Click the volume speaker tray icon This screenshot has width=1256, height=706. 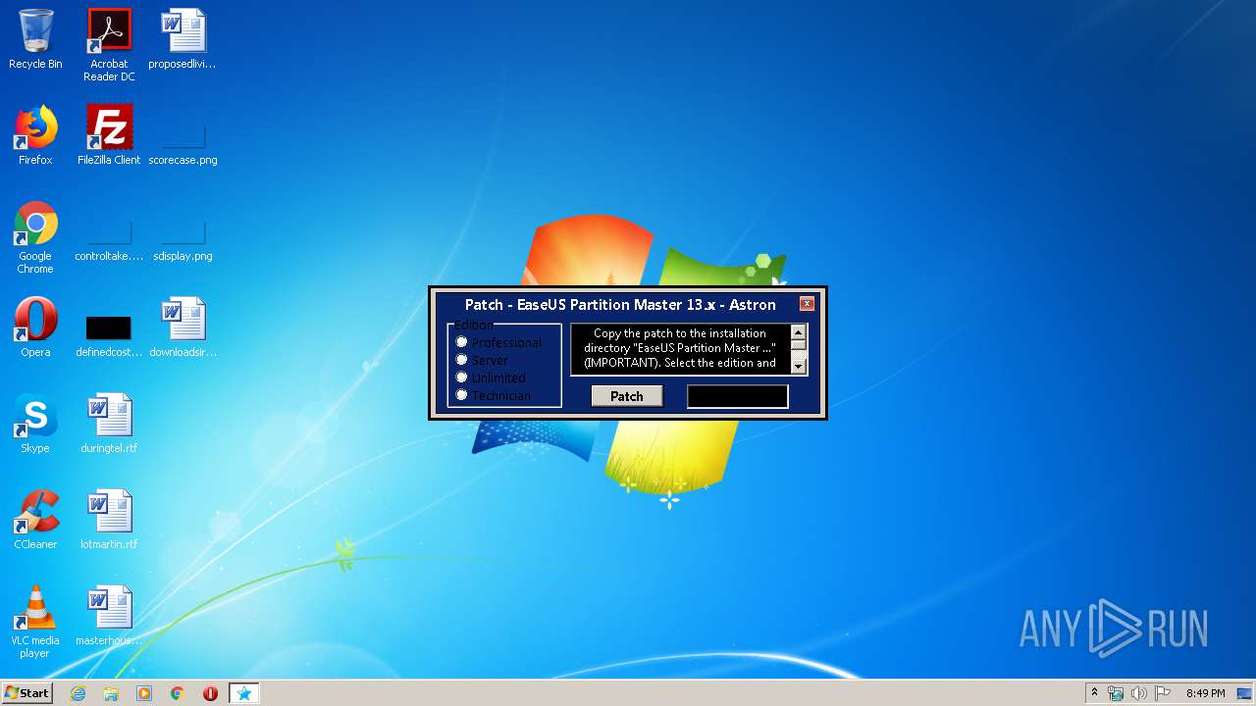1139,693
